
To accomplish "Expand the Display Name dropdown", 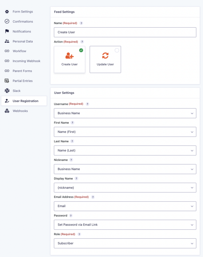I will (125, 187).
